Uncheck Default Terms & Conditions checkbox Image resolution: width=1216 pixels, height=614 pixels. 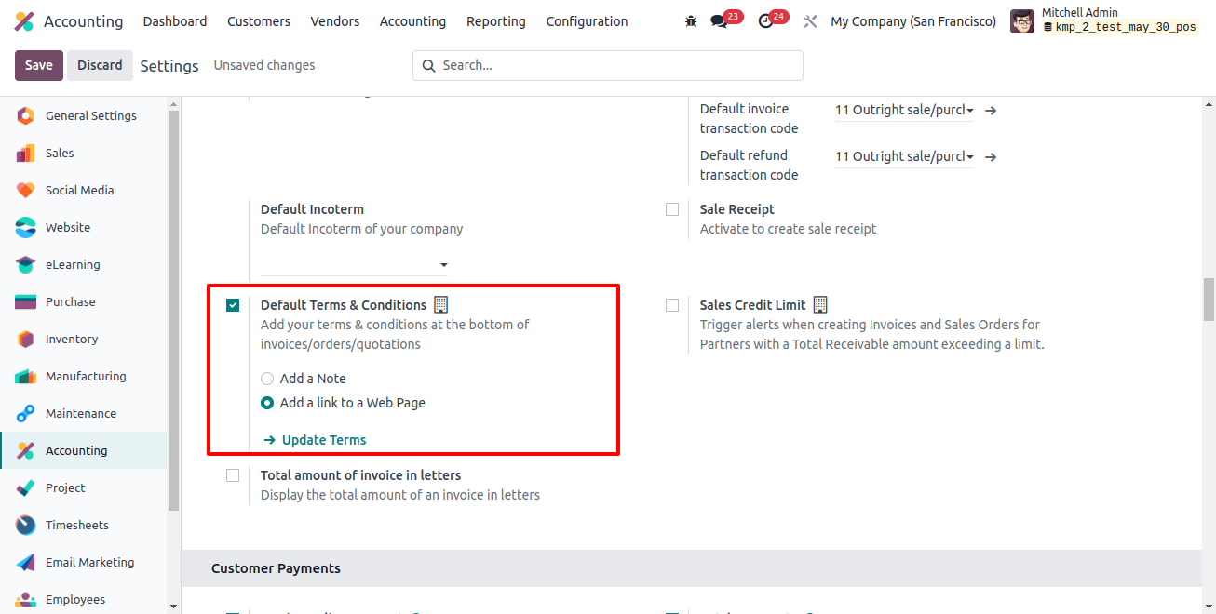tap(233, 305)
